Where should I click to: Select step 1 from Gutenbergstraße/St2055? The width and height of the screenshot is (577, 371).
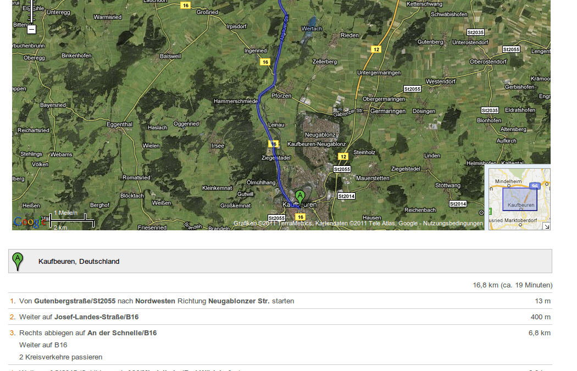tap(280, 301)
